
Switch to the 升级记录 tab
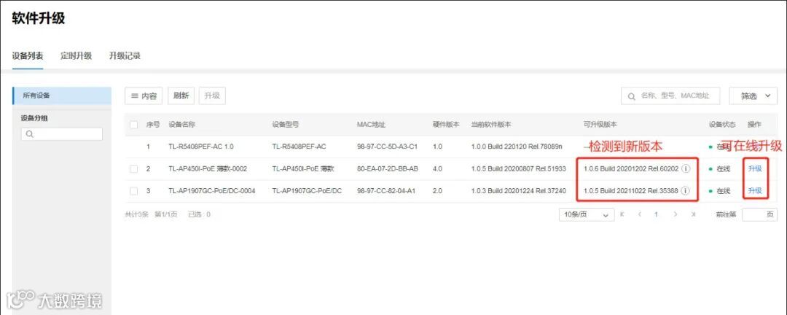125,55
